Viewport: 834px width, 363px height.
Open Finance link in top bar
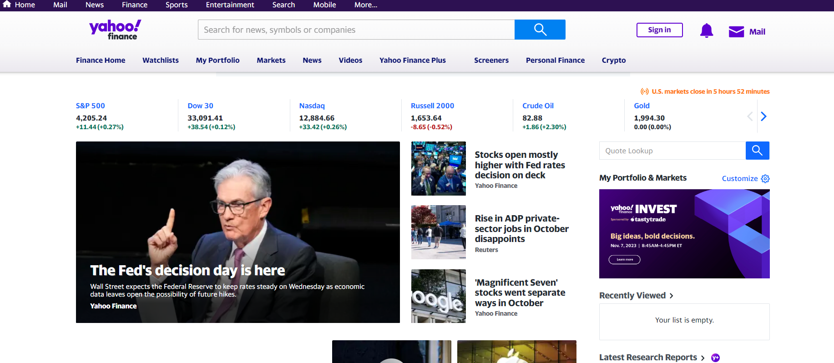click(x=135, y=5)
